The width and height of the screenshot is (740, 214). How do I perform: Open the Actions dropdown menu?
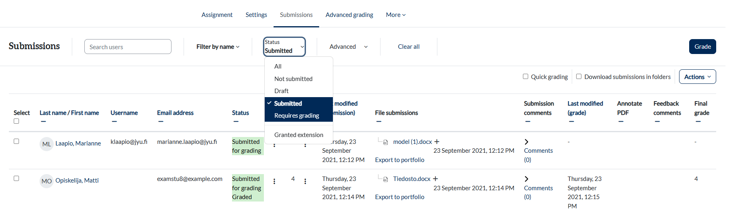(697, 77)
